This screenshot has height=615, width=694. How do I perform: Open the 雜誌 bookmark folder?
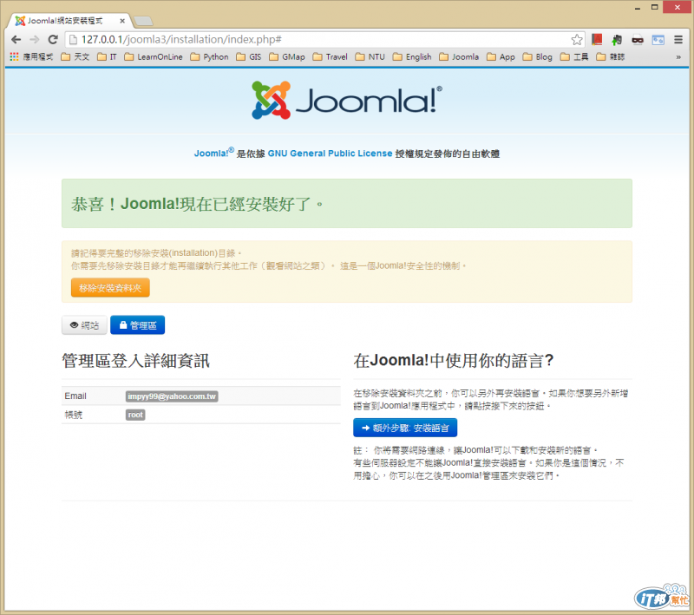[611, 56]
